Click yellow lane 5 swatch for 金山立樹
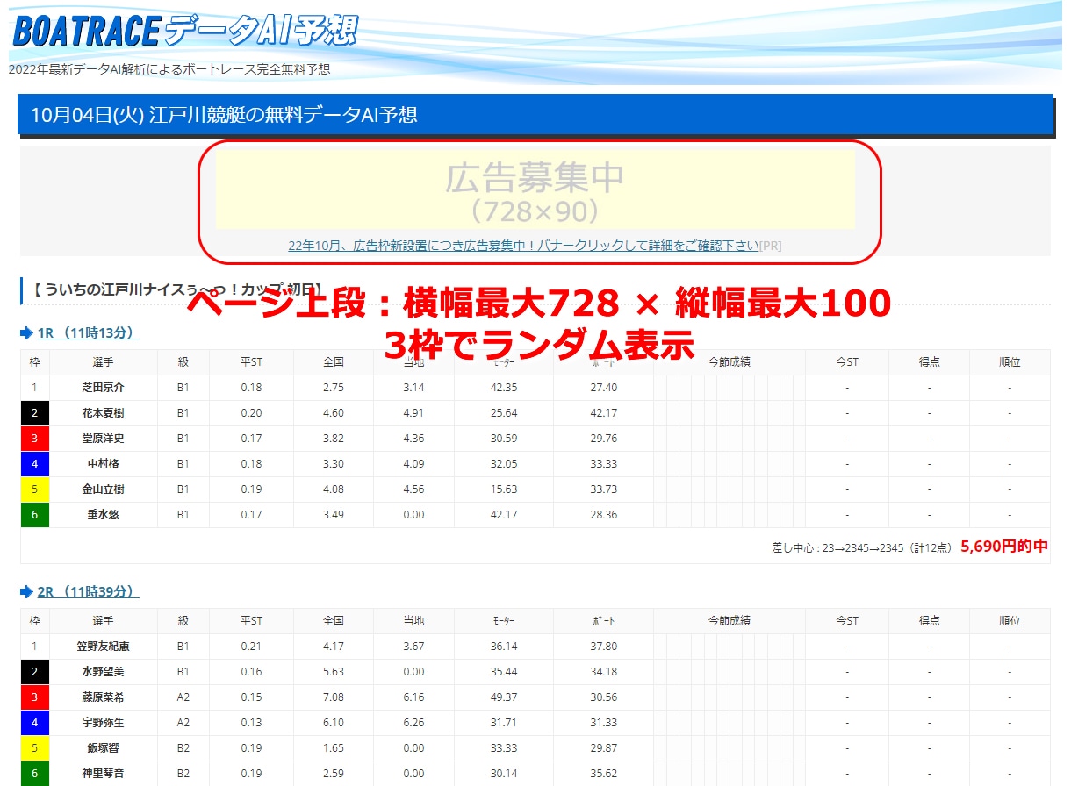 coord(35,489)
